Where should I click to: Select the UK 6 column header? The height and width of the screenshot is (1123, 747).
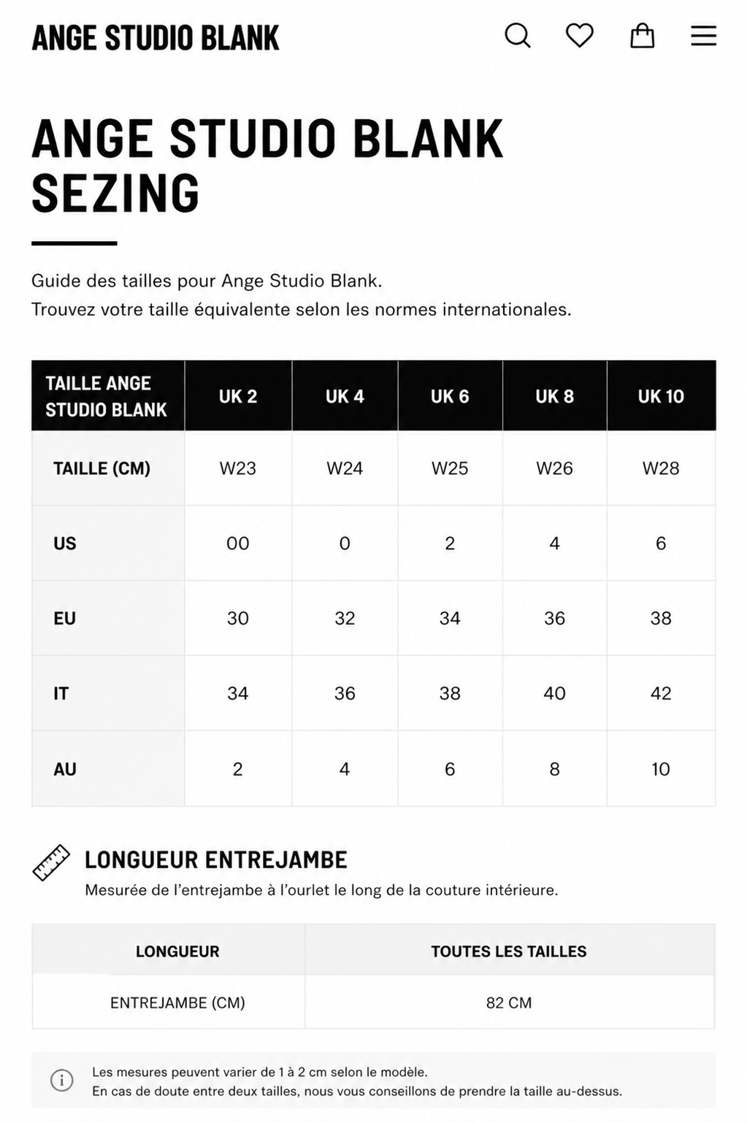coord(450,396)
